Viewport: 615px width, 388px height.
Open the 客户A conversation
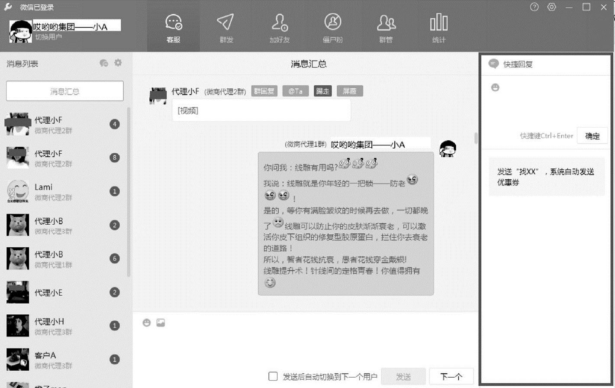64,359
